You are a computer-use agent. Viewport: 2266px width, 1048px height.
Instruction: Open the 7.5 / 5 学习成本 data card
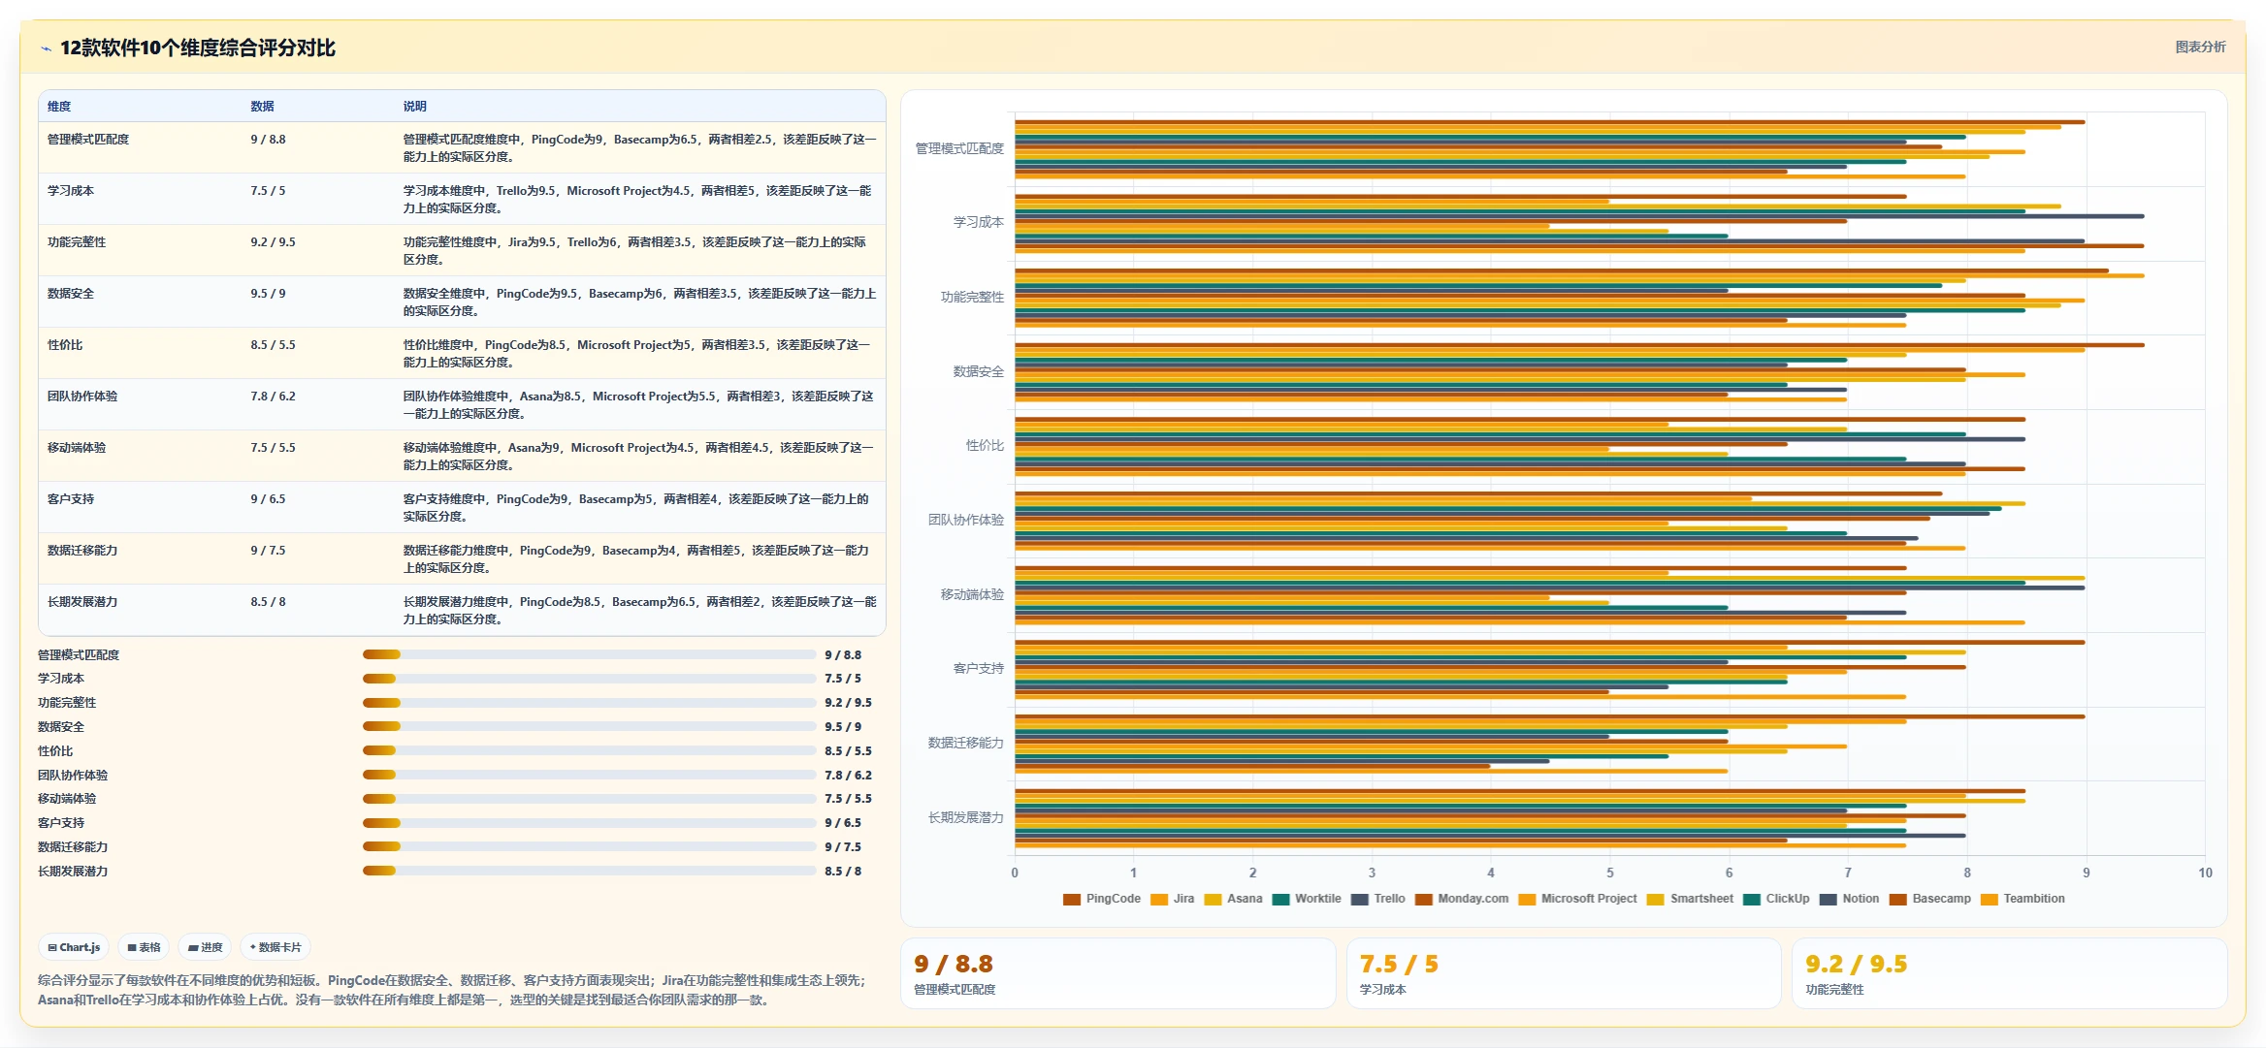pos(1564,973)
